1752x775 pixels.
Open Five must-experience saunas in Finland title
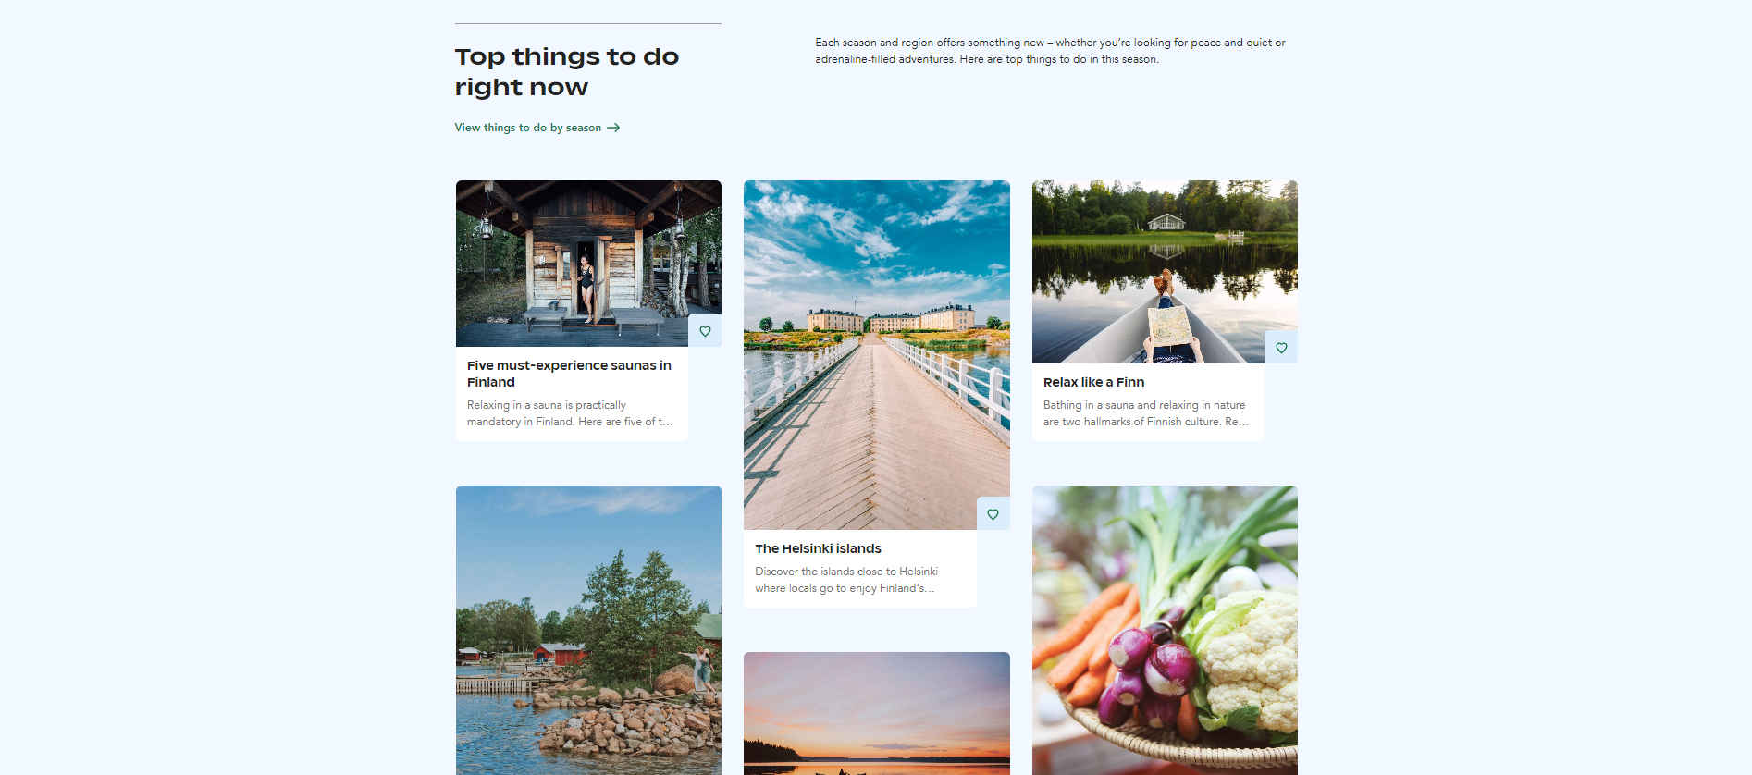[569, 374]
